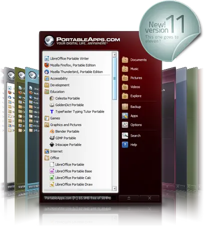Choose the Options text label
204x226 pixels.
136,125
